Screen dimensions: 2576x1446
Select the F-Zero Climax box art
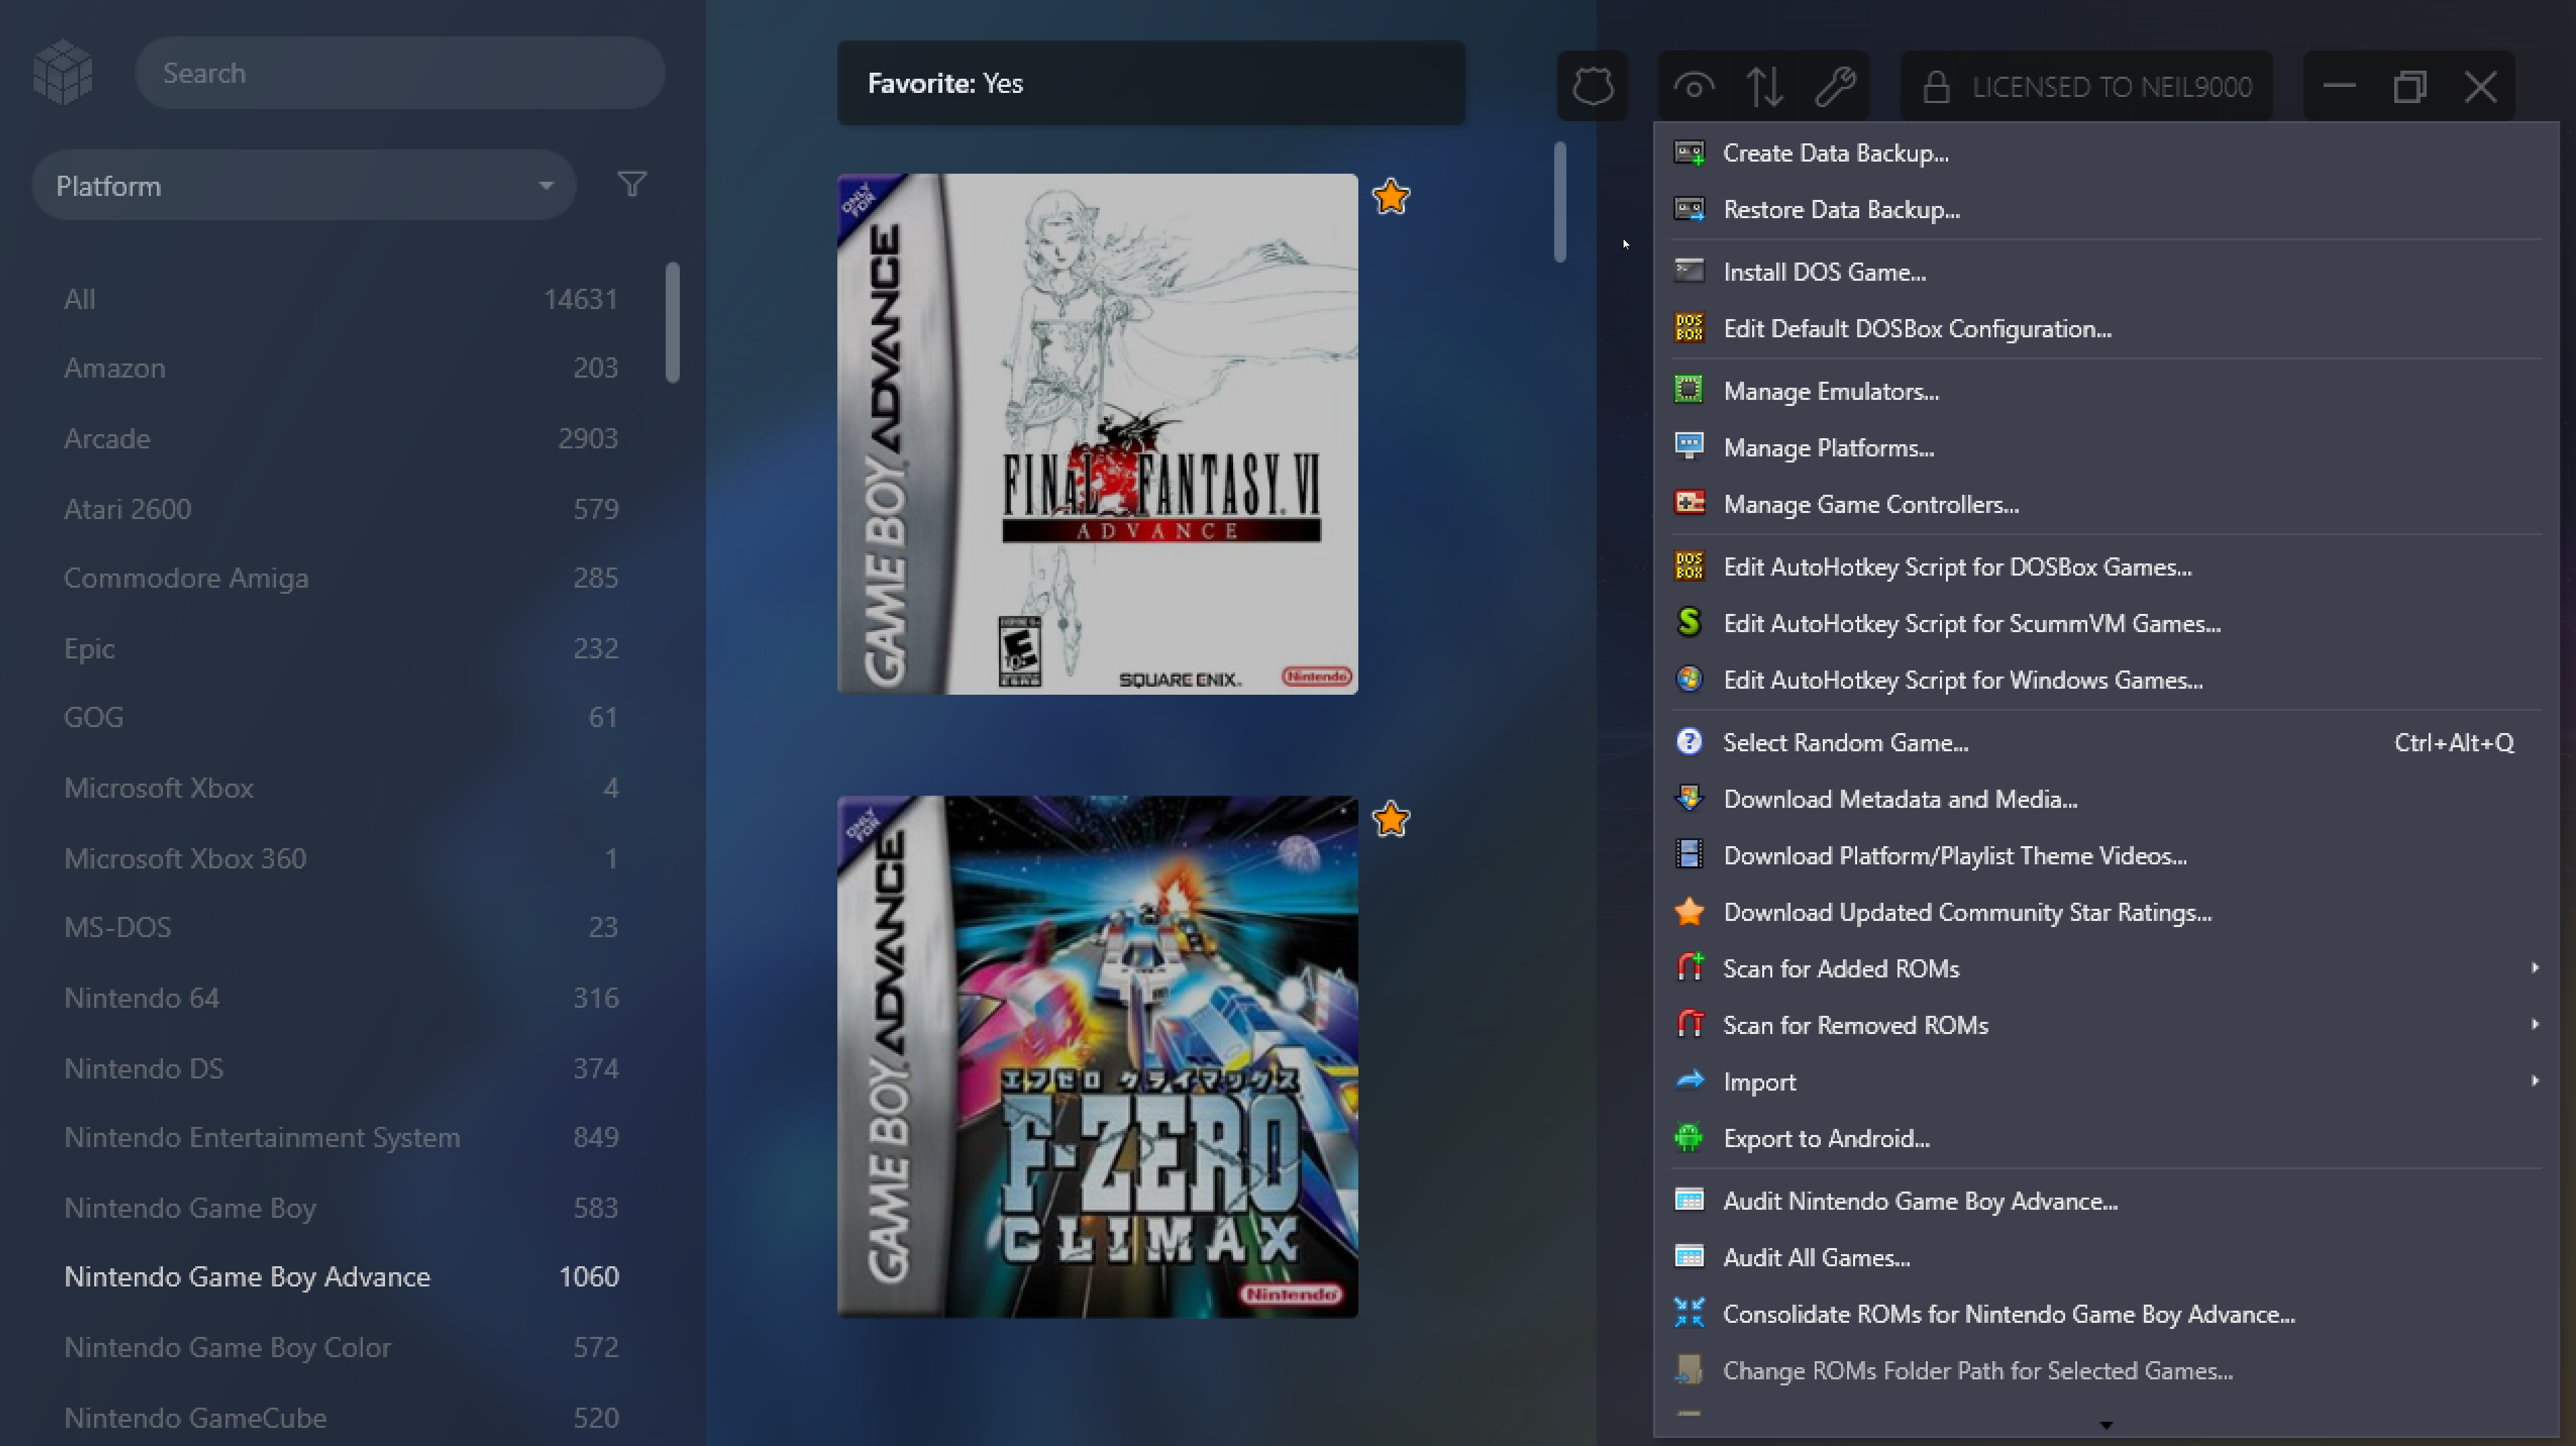pyautogui.click(x=1097, y=1057)
